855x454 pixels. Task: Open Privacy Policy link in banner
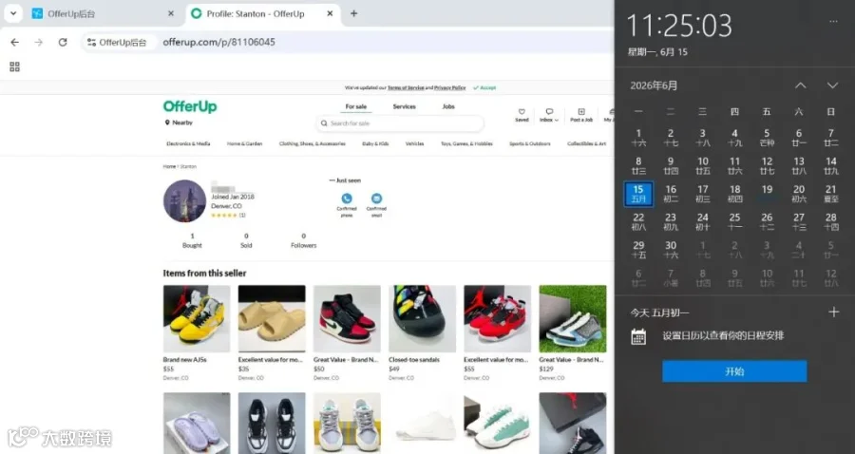(450, 87)
